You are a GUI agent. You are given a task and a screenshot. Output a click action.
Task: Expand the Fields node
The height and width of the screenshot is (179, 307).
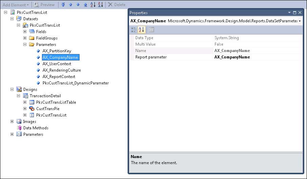pyautogui.click(x=25, y=32)
